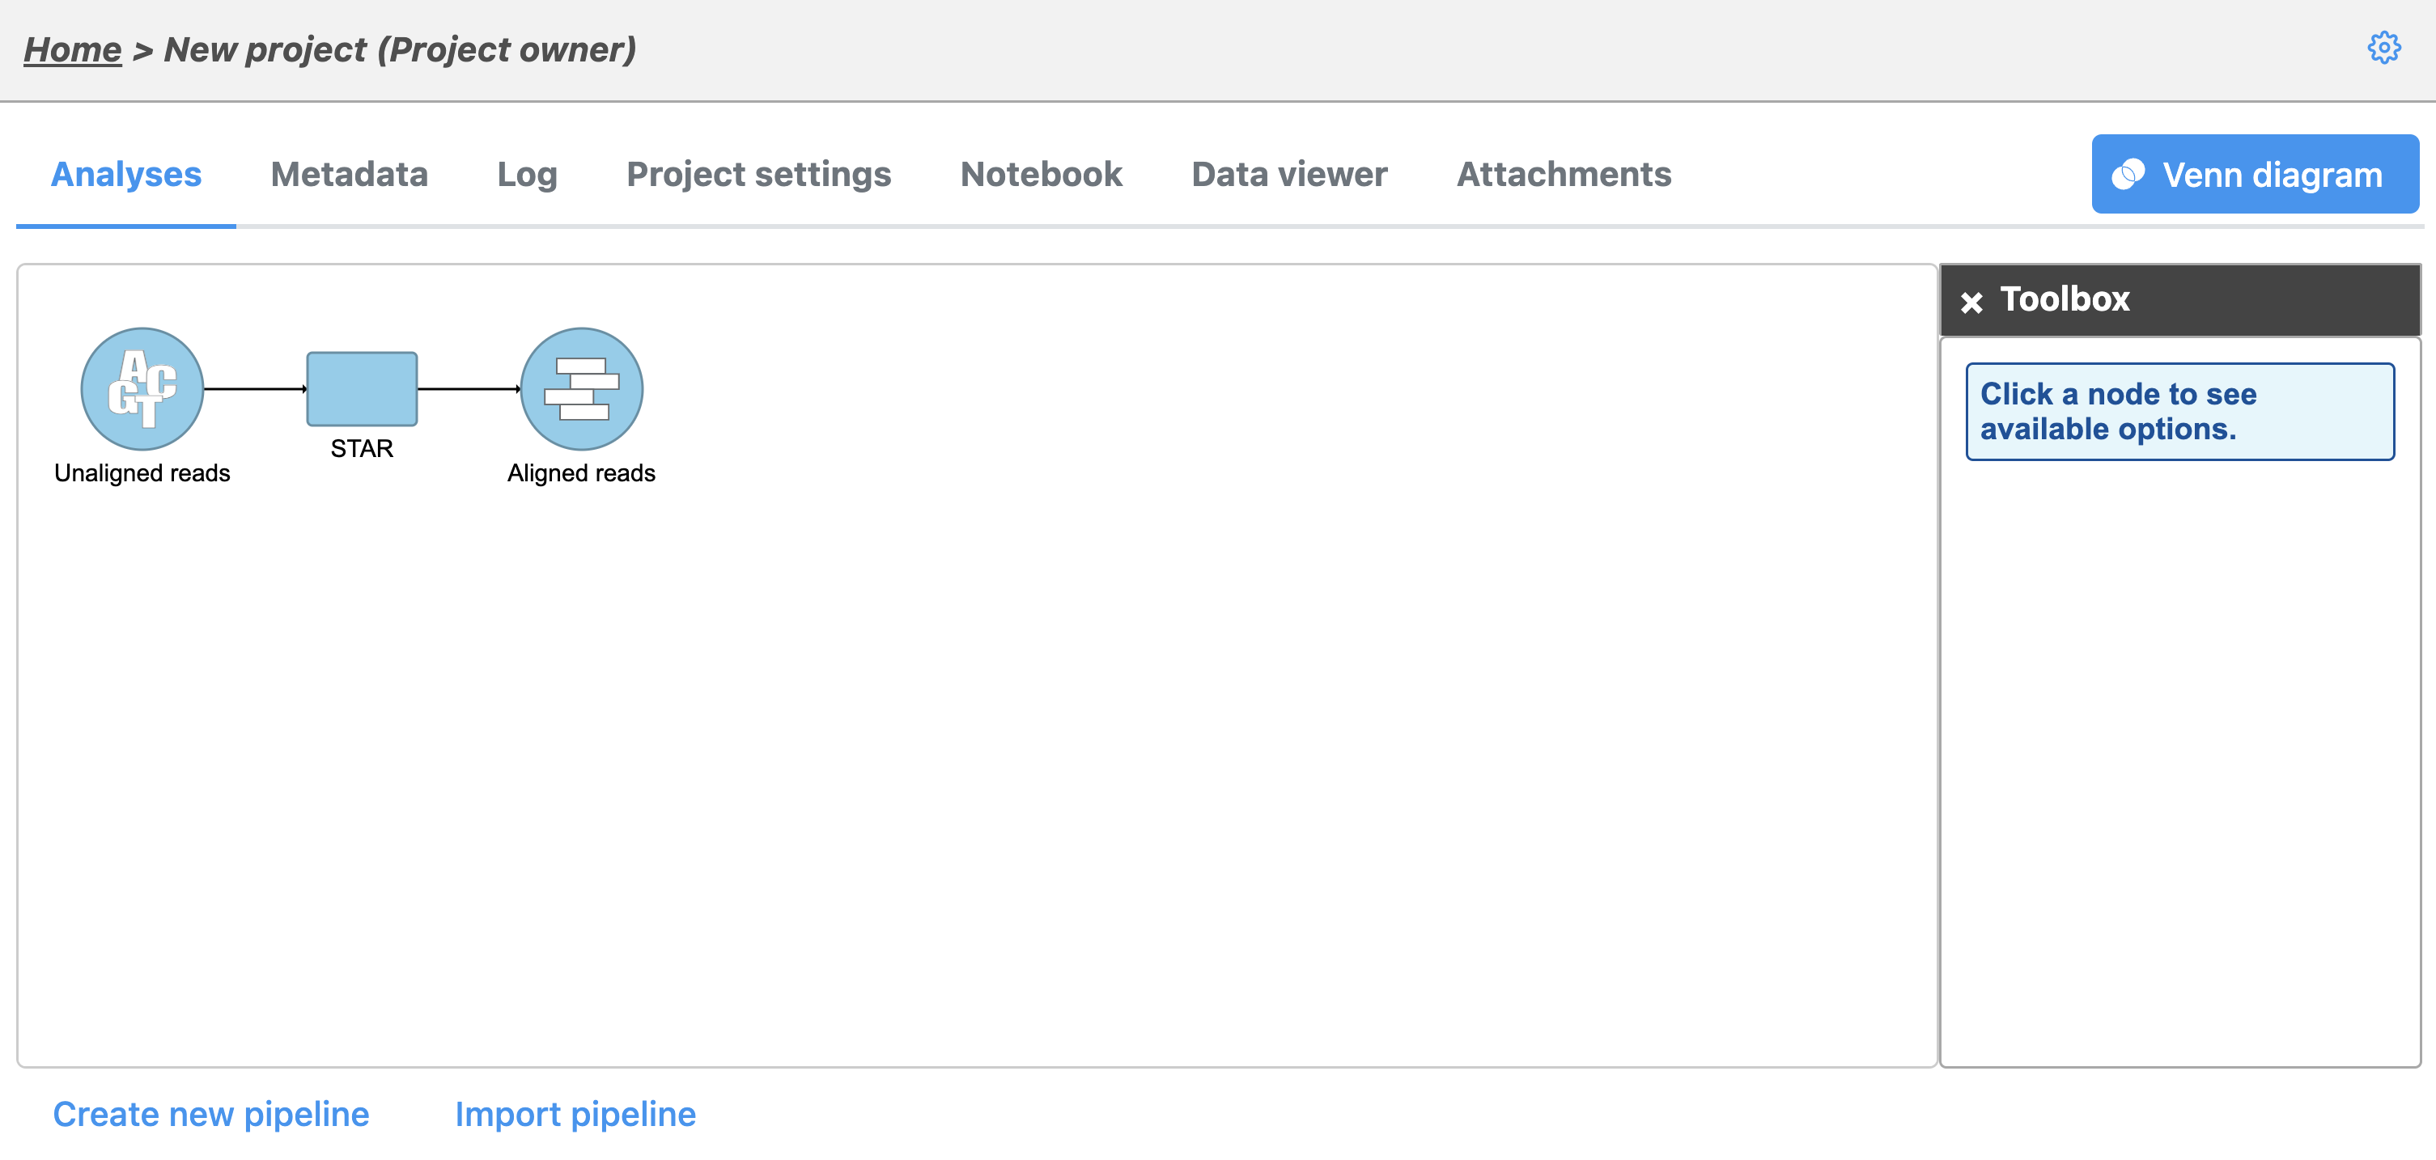2436x1160 pixels.
Task: Go to Project settings tab
Action: pyautogui.click(x=758, y=174)
